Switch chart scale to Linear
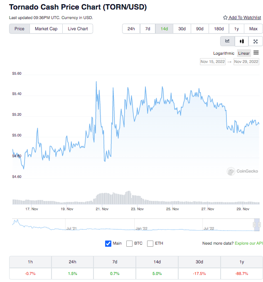The image size is (263, 282). click(x=244, y=53)
